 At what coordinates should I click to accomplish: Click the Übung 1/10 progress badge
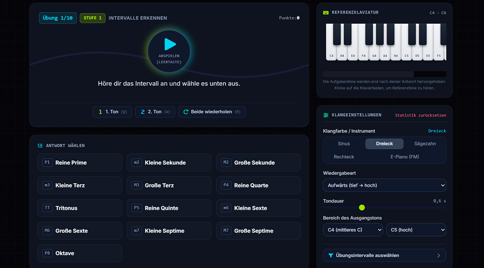click(x=58, y=18)
